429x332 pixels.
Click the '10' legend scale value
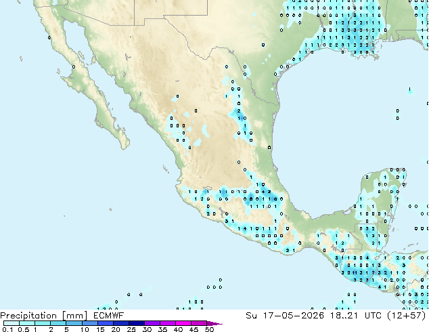[85, 329]
